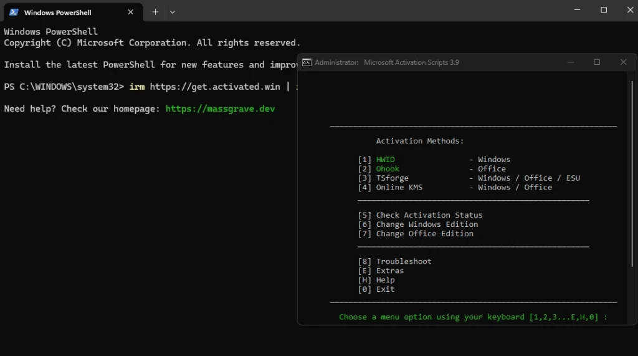Viewport: 638px width, 356px height.
Task: Click the '[8] Troubleshoot' line
Action: pos(394,261)
